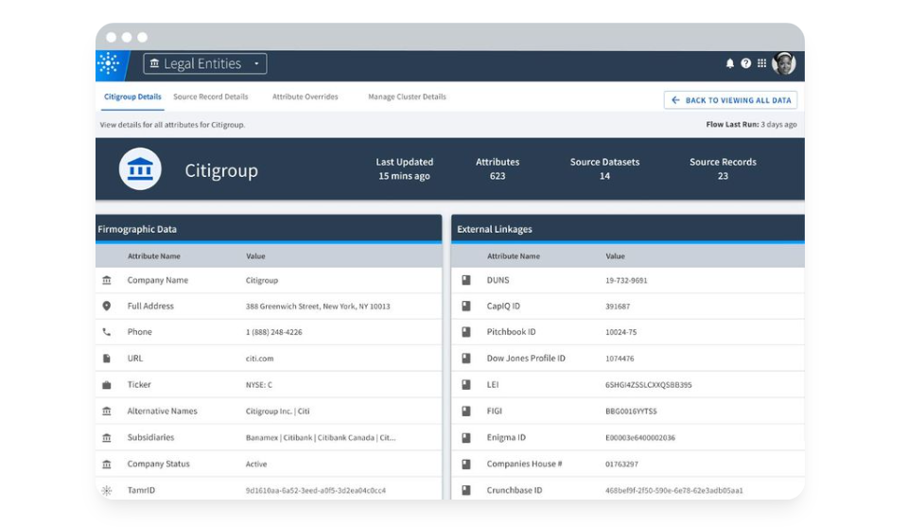Viewport: 908px width, 527px height.
Task: Click the Dow Jones Profile ID icon
Action: pyautogui.click(x=466, y=359)
